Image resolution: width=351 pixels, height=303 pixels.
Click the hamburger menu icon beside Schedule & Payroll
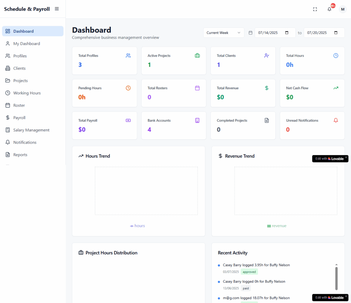tap(57, 9)
